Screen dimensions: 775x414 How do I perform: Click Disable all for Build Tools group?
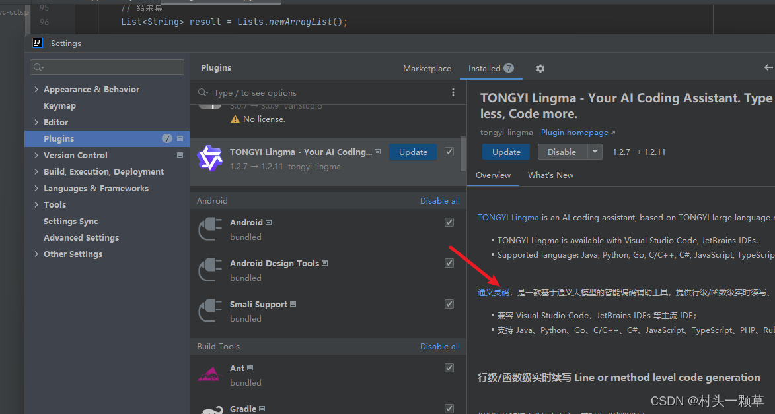(x=440, y=346)
